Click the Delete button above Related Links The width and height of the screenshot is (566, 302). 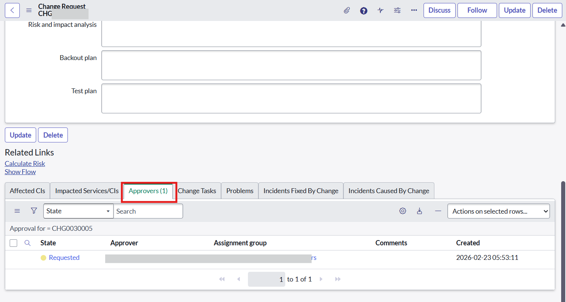click(x=53, y=135)
